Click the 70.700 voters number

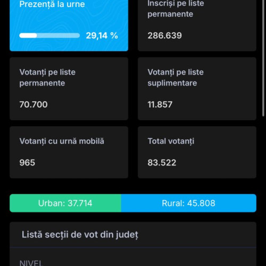tap(34, 104)
